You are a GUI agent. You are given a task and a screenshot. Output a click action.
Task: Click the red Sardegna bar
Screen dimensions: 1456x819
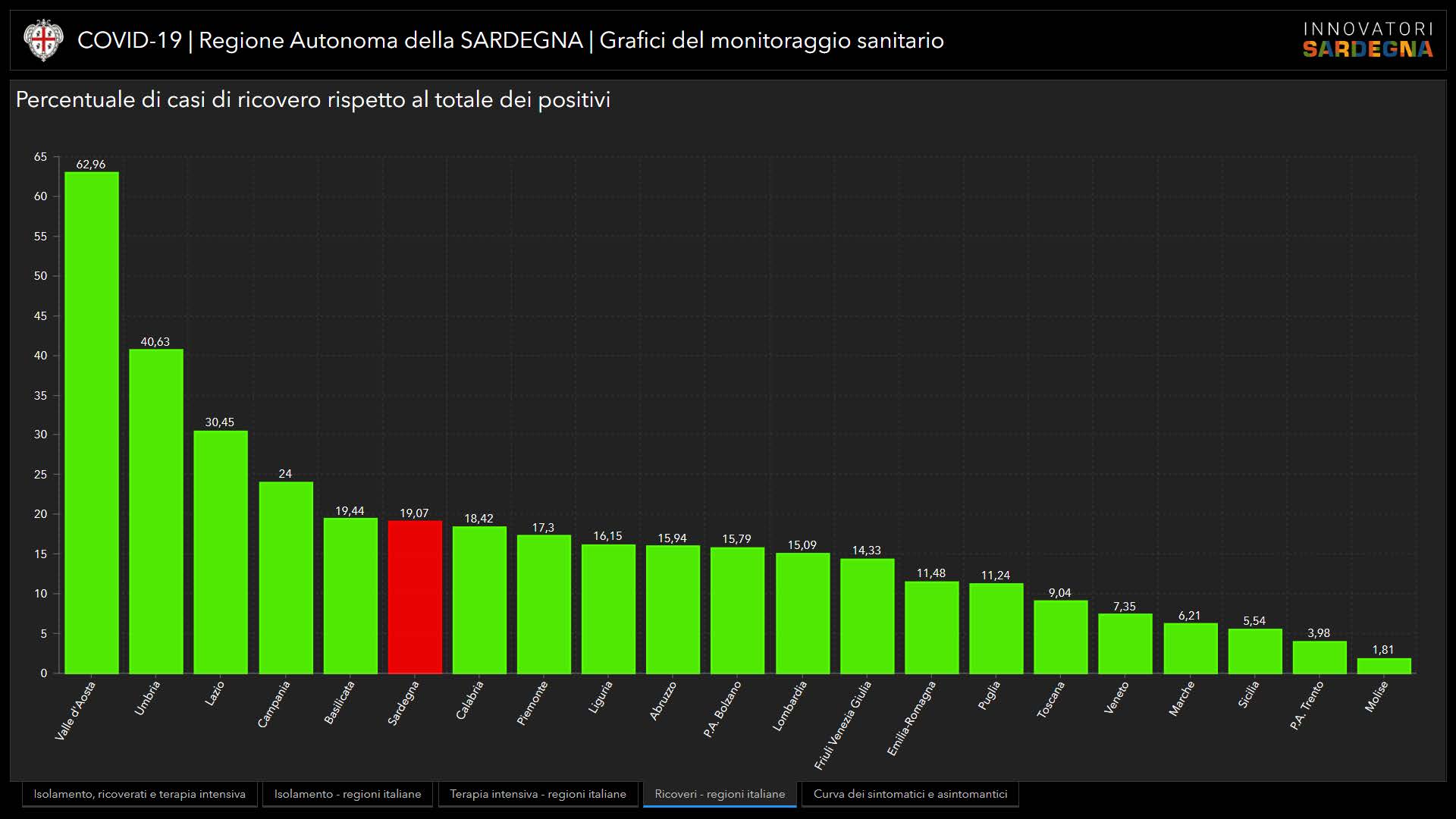(x=415, y=598)
